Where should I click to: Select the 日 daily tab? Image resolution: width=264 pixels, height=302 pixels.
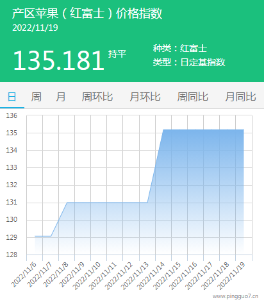[12, 97]
